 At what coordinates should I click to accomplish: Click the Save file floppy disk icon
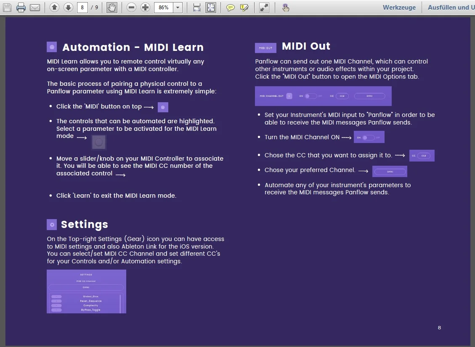(x=7, y=7)
